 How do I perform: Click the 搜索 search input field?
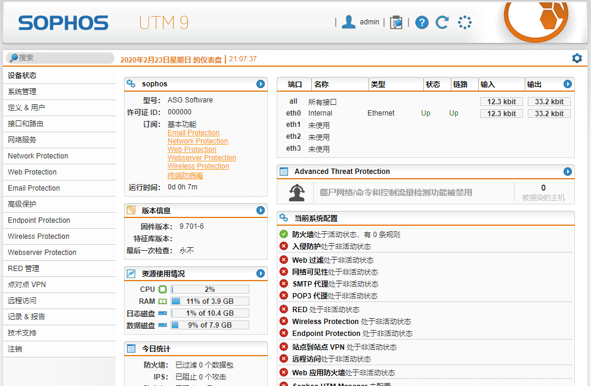(x=60, y=58)
